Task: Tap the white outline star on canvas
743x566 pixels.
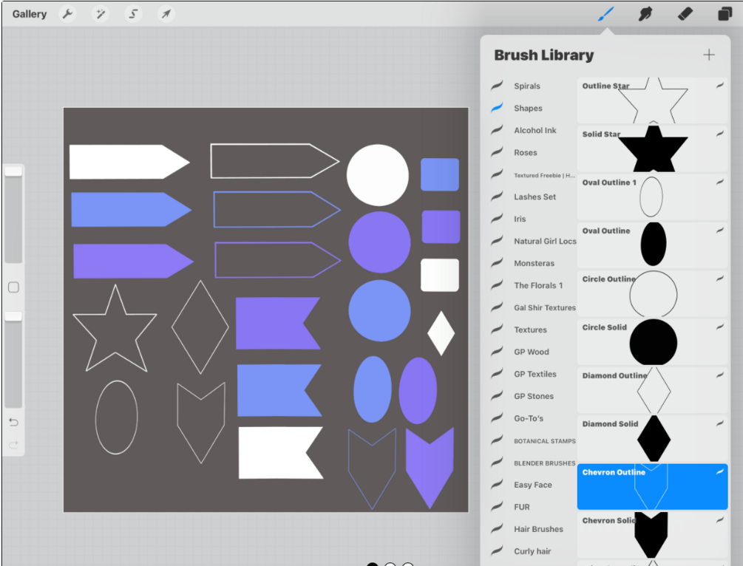Action: click(115, 328)
